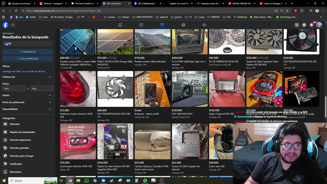Open the Facebook Video (Watch) icon
The width and height of the screenshot is (327, 184).
coord(141,25)
